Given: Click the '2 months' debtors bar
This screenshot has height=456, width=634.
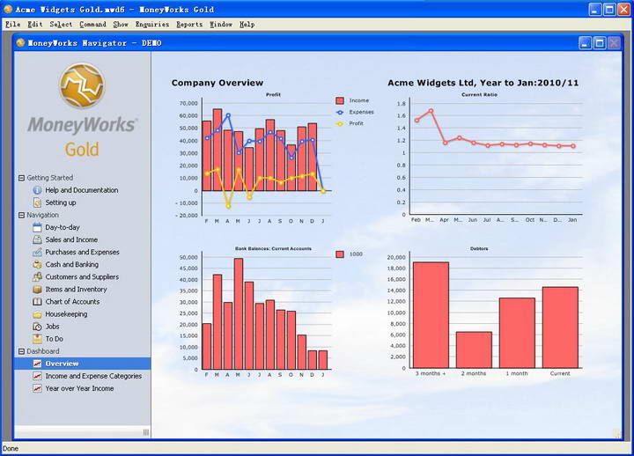Looking at the screenshot, I should pos(475,350).
